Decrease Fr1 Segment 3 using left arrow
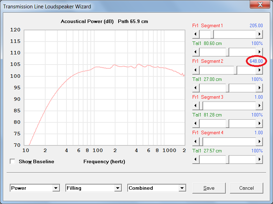The width and height of the screenshot is (273, 204). coord(196,106)
